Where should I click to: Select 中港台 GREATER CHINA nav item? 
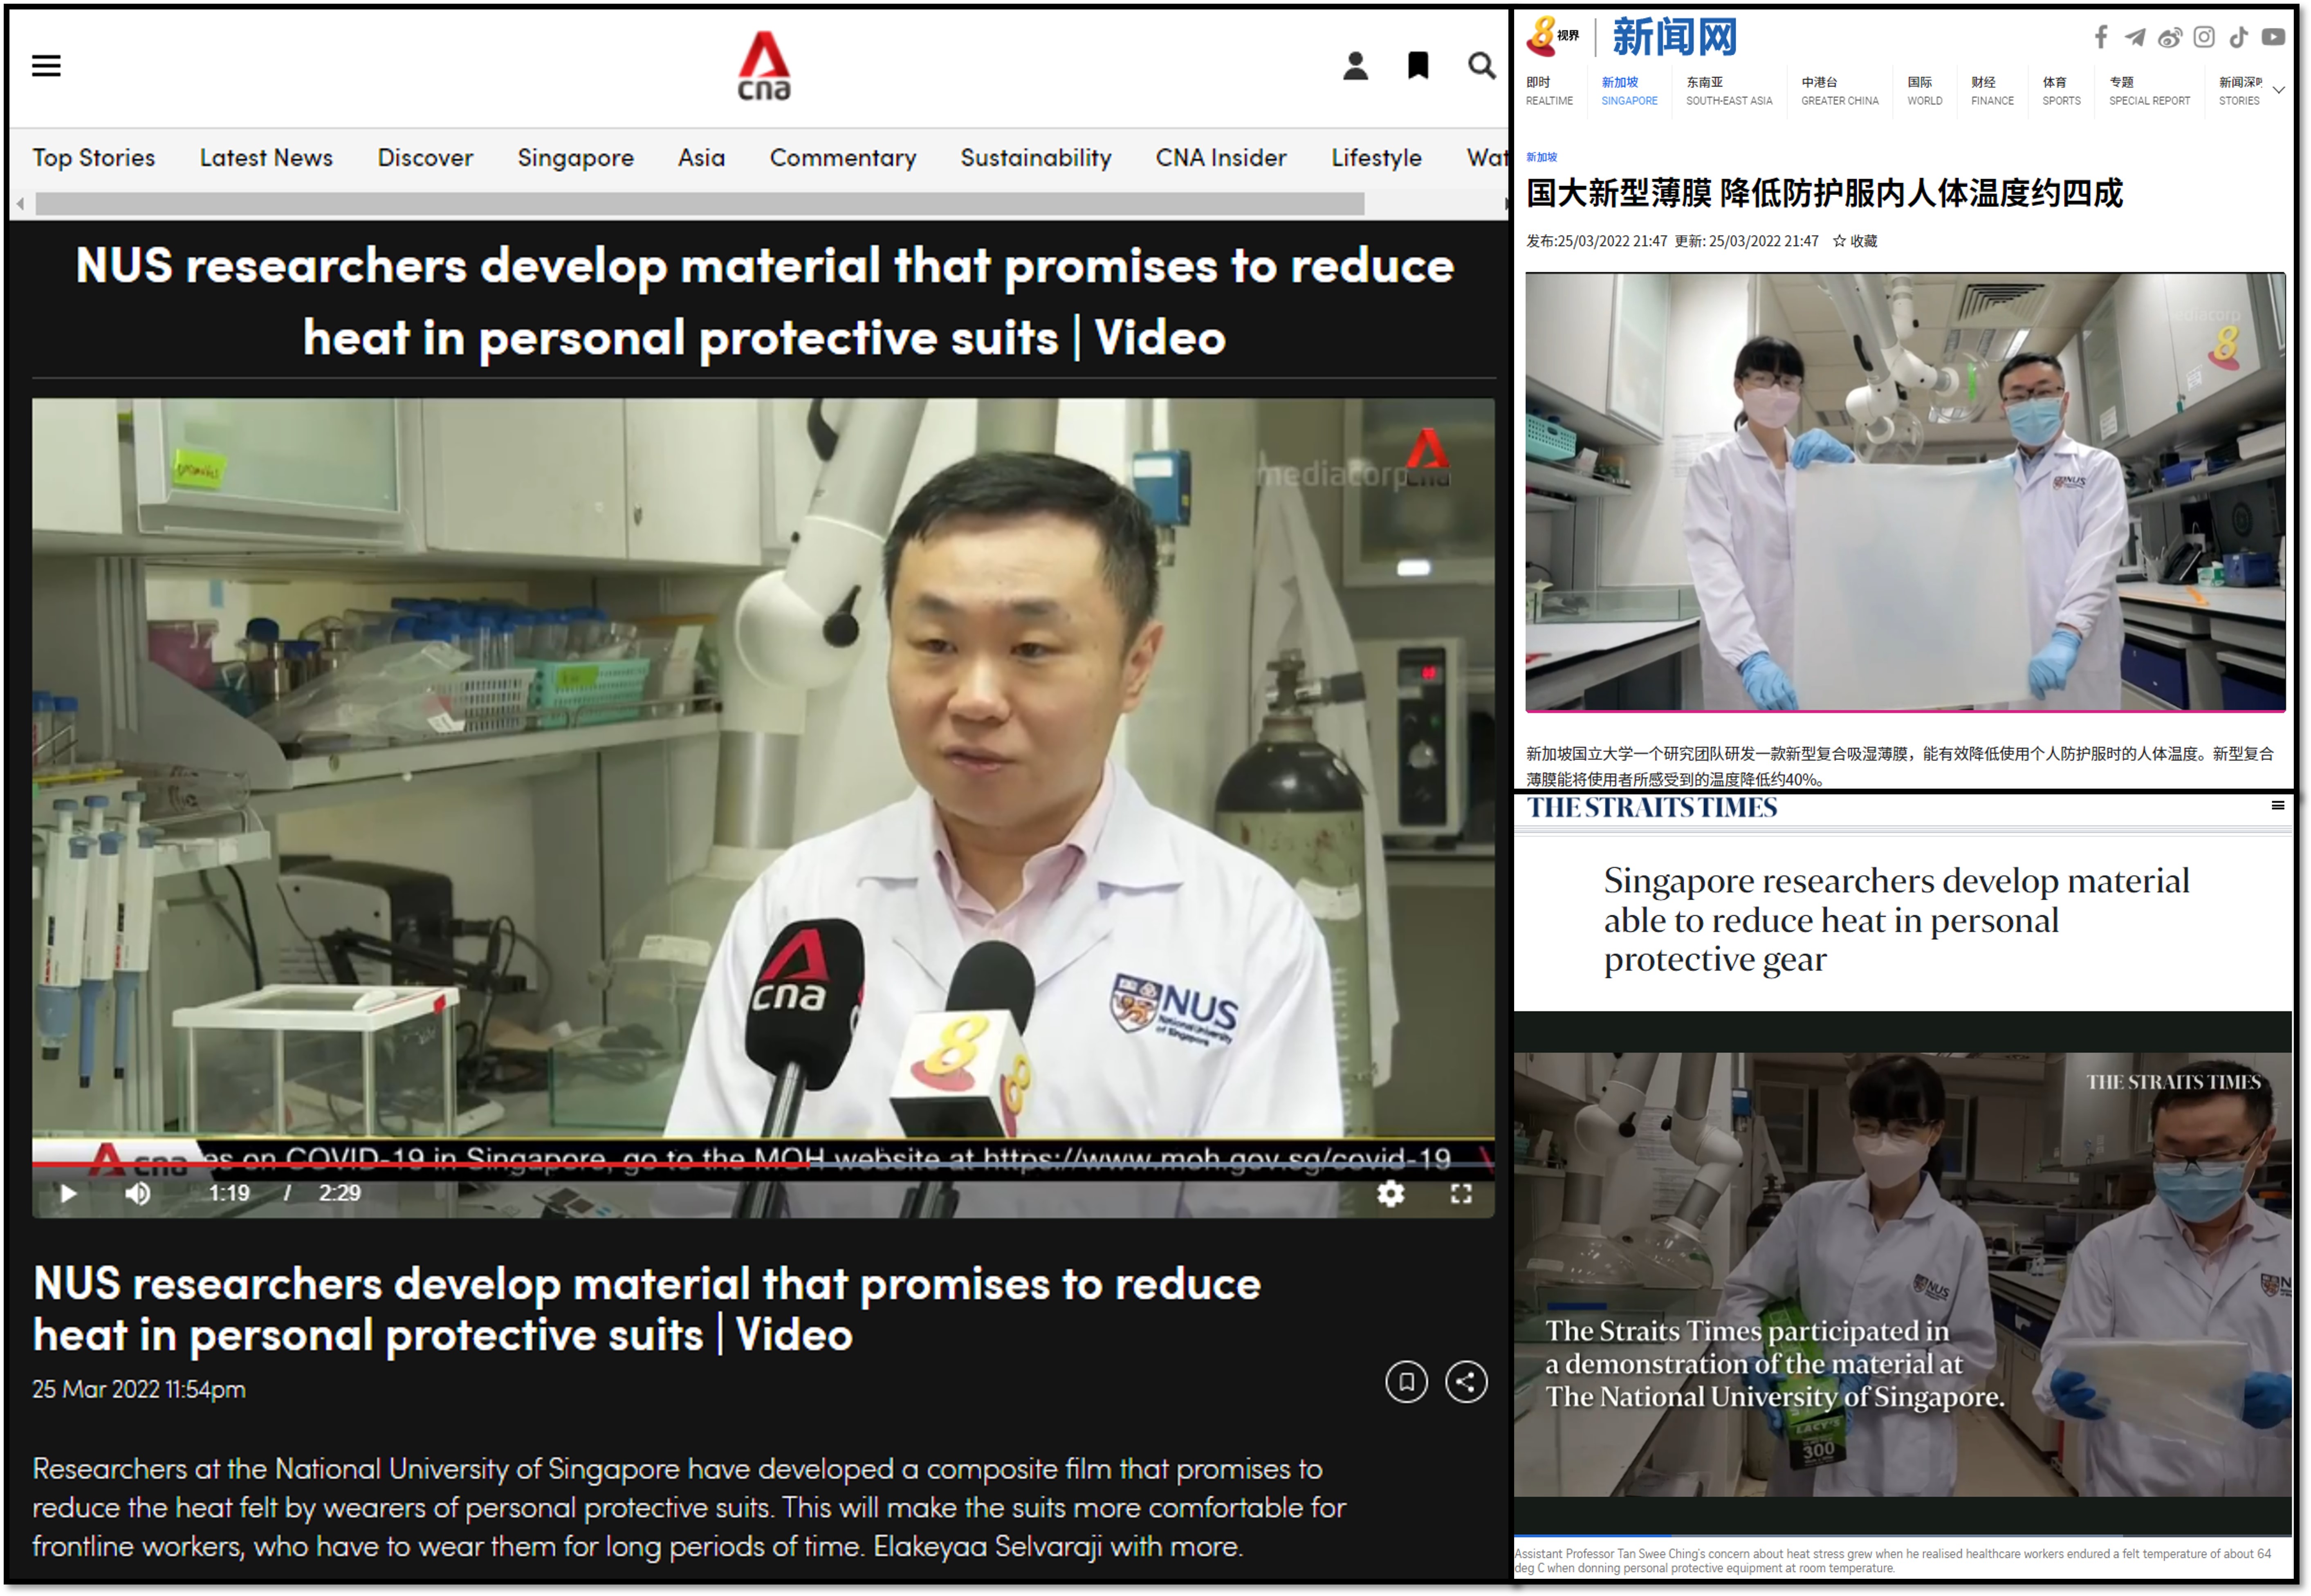pyautogui.click(x=1840, y=91)
